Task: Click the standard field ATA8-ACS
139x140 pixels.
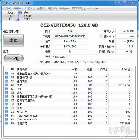Action: [93, 57]
